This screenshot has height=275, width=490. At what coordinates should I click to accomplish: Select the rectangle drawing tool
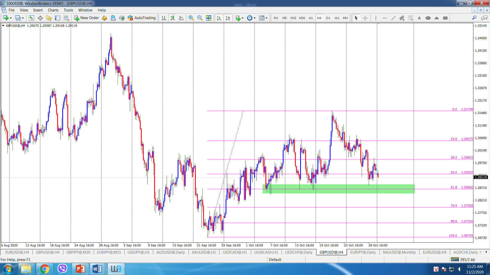click(445, 18)
